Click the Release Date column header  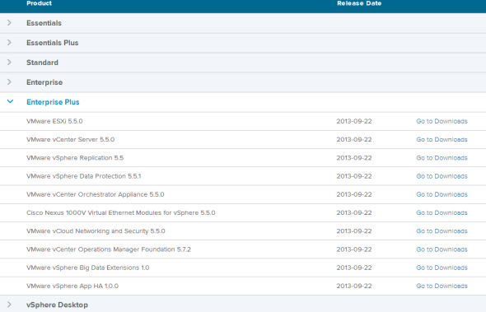(359, 3)
